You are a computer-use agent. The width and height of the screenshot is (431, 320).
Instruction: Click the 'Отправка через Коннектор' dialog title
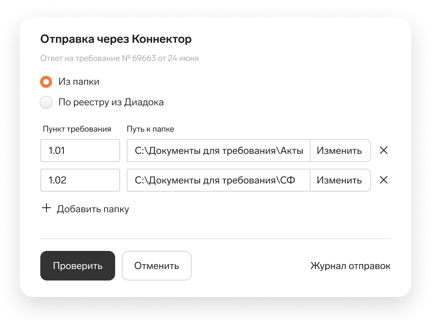(116, 39)
